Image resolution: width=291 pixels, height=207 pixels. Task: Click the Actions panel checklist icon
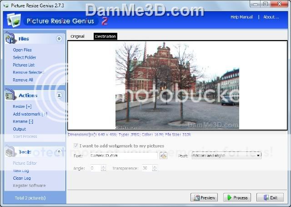[10, 95]
